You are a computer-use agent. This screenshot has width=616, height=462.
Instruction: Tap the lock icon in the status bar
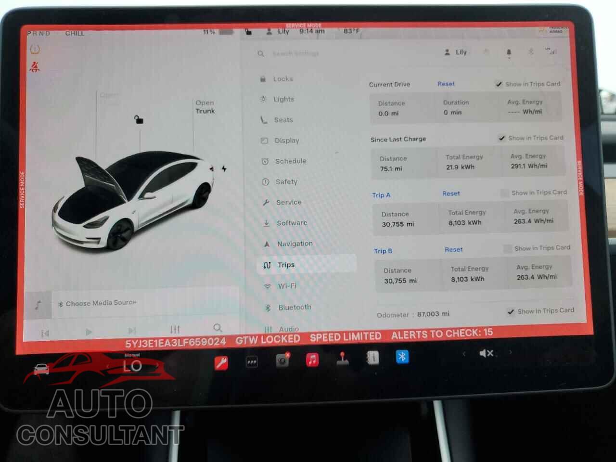(x=248, y=32)
